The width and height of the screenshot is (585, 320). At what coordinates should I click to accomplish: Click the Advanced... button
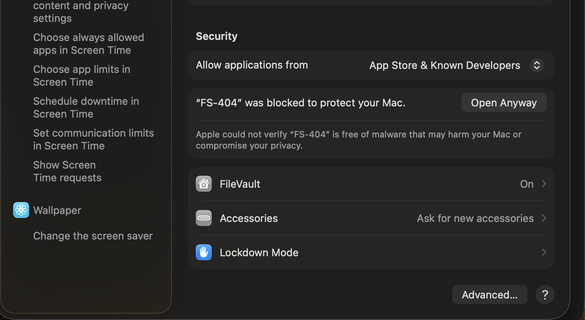489,295
